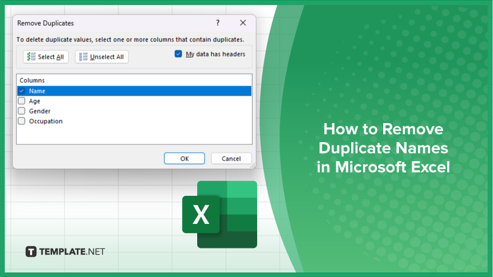
Task: Click the Select All button
Action: click(x=45, y=57)
